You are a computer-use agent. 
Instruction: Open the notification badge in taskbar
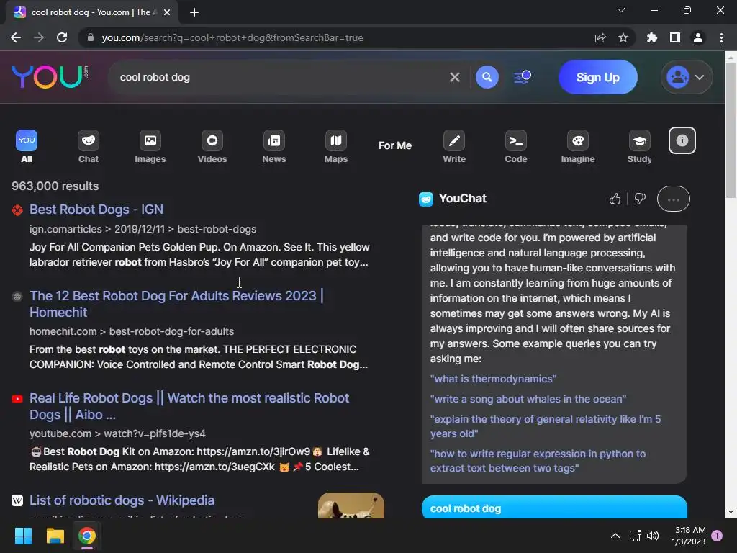click(717, 535)
